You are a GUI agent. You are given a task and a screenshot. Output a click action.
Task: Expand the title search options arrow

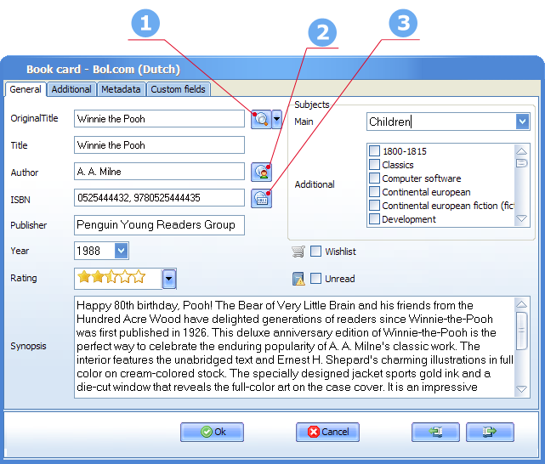[276, 119]
